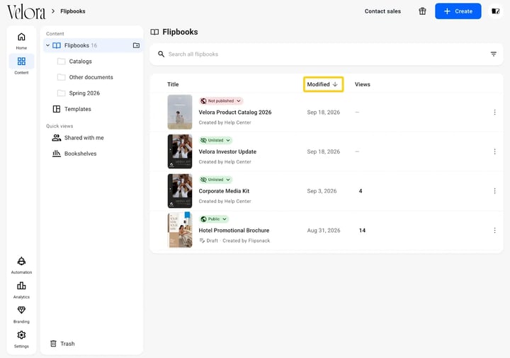This screenshot has width=510, height=358.
Task: Click the Shared with me people icon
Action: tap(57, 138)
